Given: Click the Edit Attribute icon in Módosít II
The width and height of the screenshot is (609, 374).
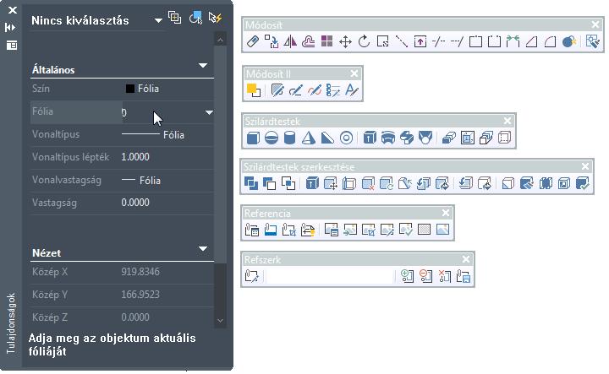Looking at the screenshot, I should pyautogui.click(x=333, y=90).
